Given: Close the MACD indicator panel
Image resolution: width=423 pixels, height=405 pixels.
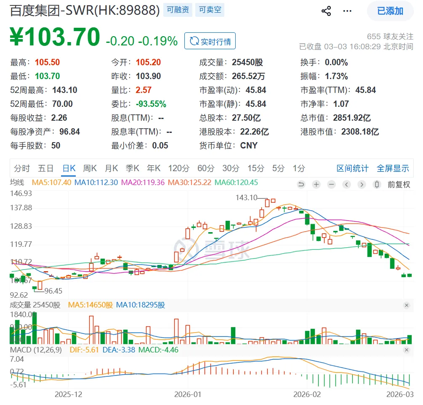Looking at the screenshot, I should (x=407, y=350).
